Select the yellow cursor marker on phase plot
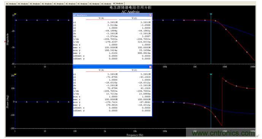 15,74
